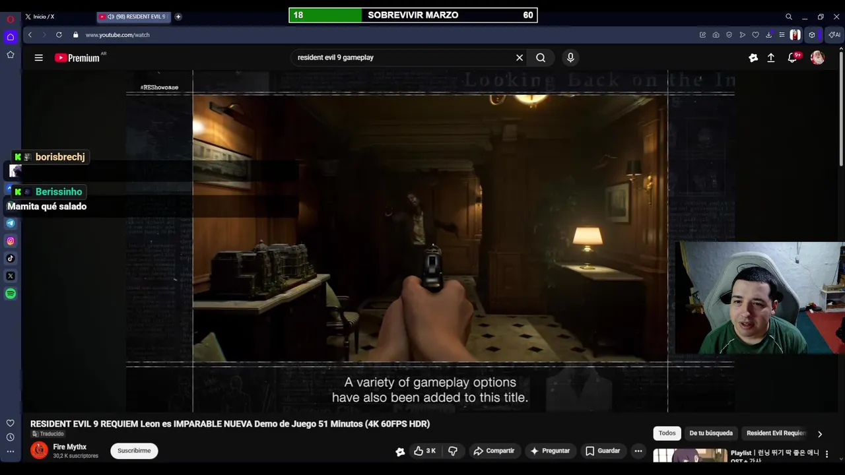Open the easy setup sliders icon
The height and width of the screenshot is (475, 845).
pos(782,35)
